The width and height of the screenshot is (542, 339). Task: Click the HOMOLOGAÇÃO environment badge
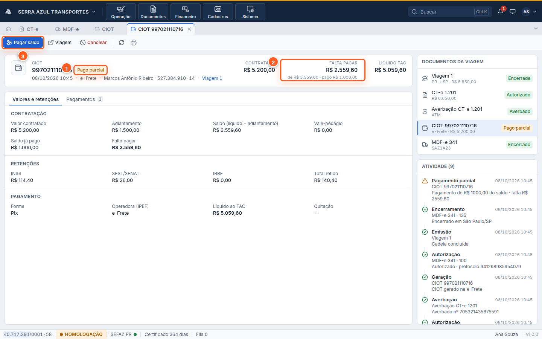(81, 334)
